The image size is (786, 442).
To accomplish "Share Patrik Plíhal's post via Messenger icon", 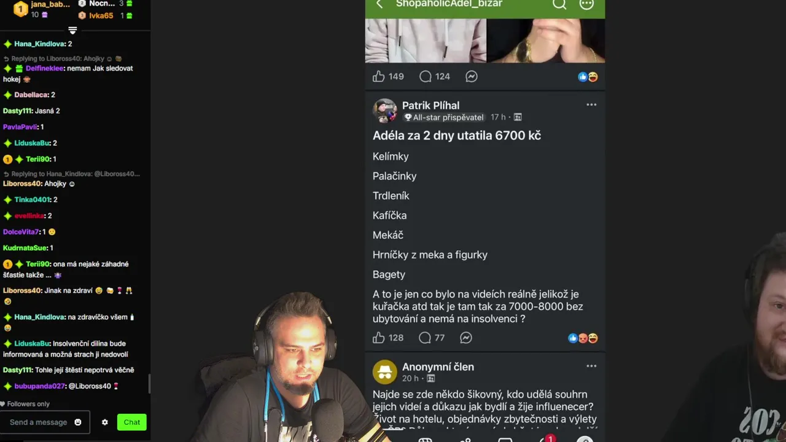I will 466,338.
